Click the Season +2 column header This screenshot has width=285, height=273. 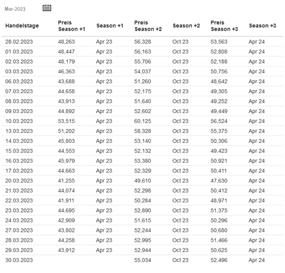(186, 26)
